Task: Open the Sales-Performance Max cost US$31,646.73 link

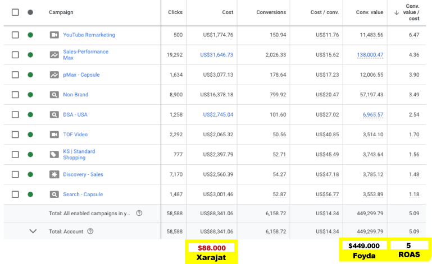Action: click(216, 55)
